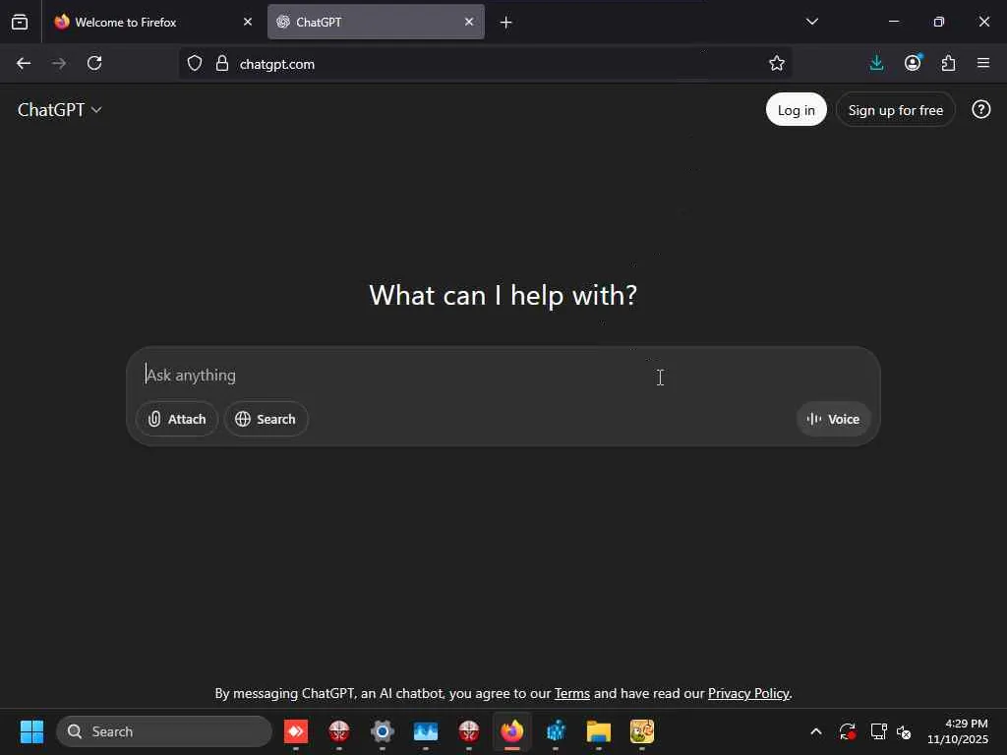Close the Welcome to Firefox tab
The height and width of the screenshot is (755, 1007).
click(x=247, y=22)
